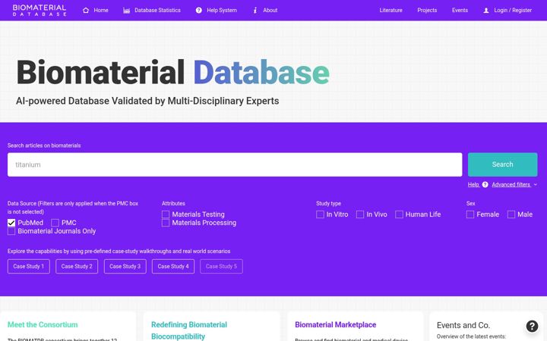
Task: Launch Case Study 3 walkthrough
Action: [125, 267]
